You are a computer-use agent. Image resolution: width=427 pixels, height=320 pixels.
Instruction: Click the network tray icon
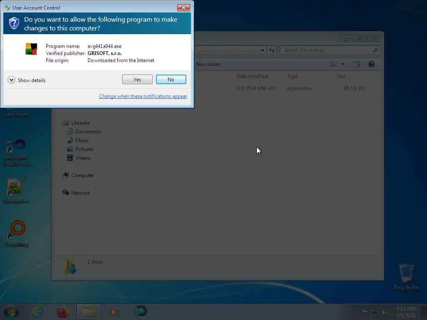[x=375, y=312]
